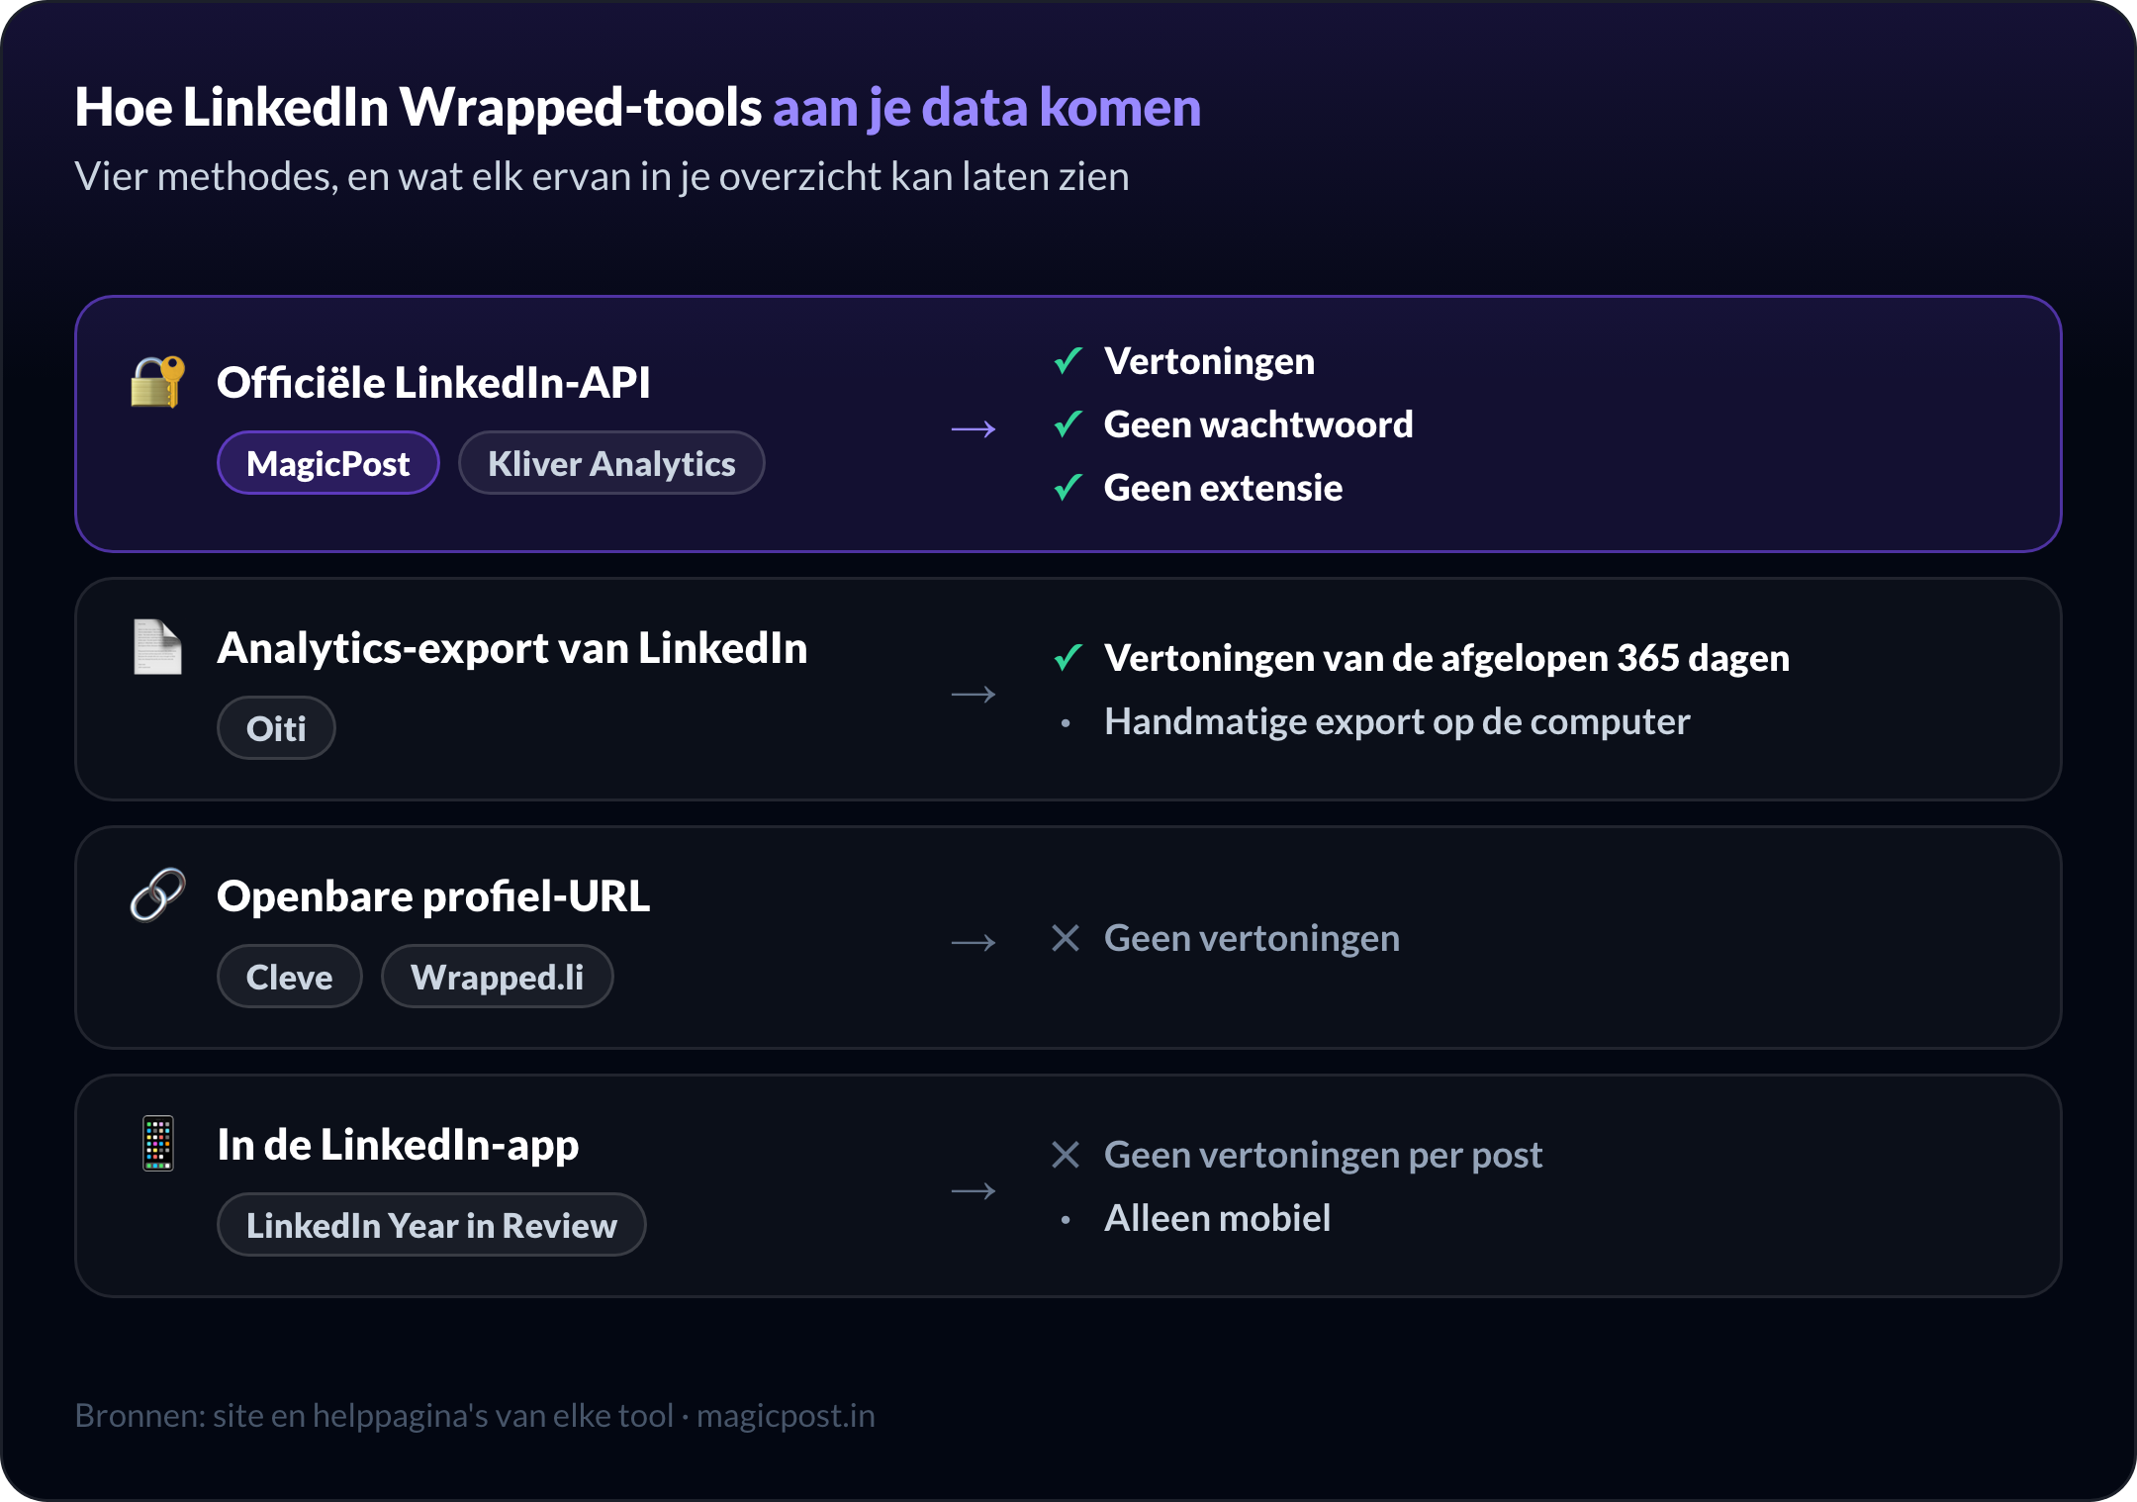The height and width of the screenshot is (1502, 2137).
Task: Click the Analytics-export van LinkedIn heading
Action: (x=512, y=648)
